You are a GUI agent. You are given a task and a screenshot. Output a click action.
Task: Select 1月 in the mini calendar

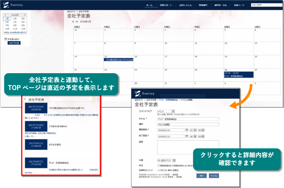(x=7, y=19)
